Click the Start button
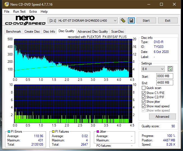Image resolution: width=183 pixels, height=151 pixels. (x=146, y=21)
